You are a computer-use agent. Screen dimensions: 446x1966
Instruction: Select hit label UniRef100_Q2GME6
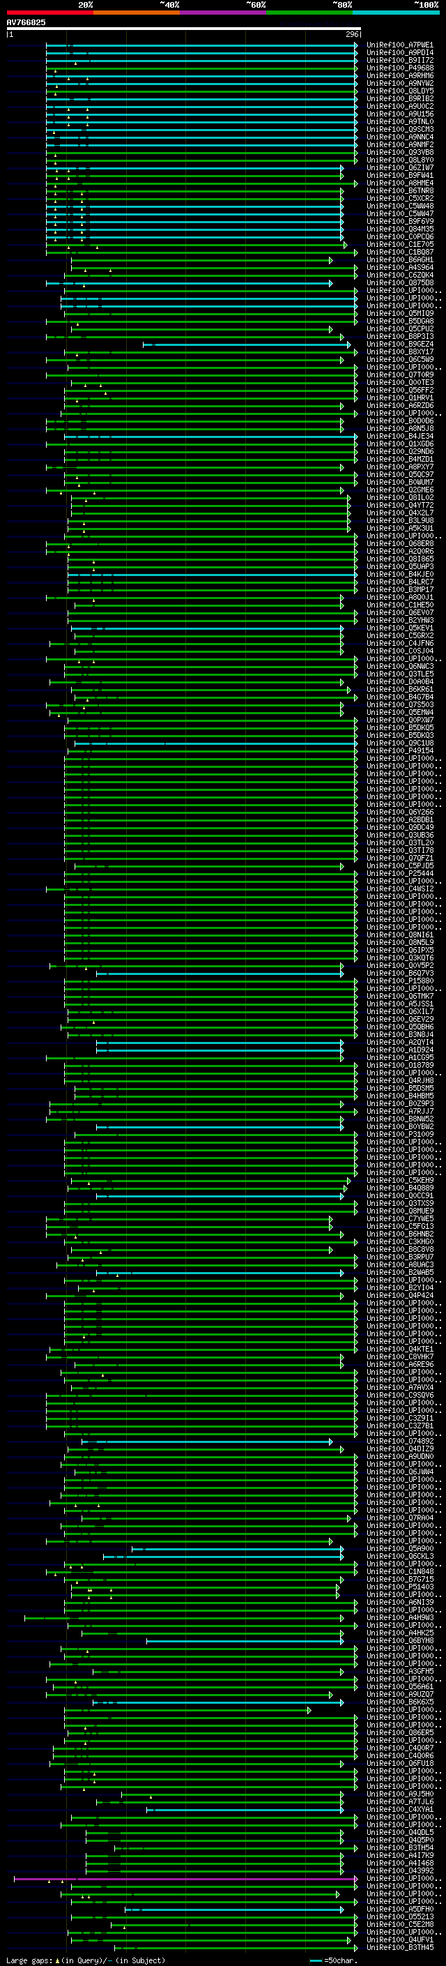[x=399, y=490]
